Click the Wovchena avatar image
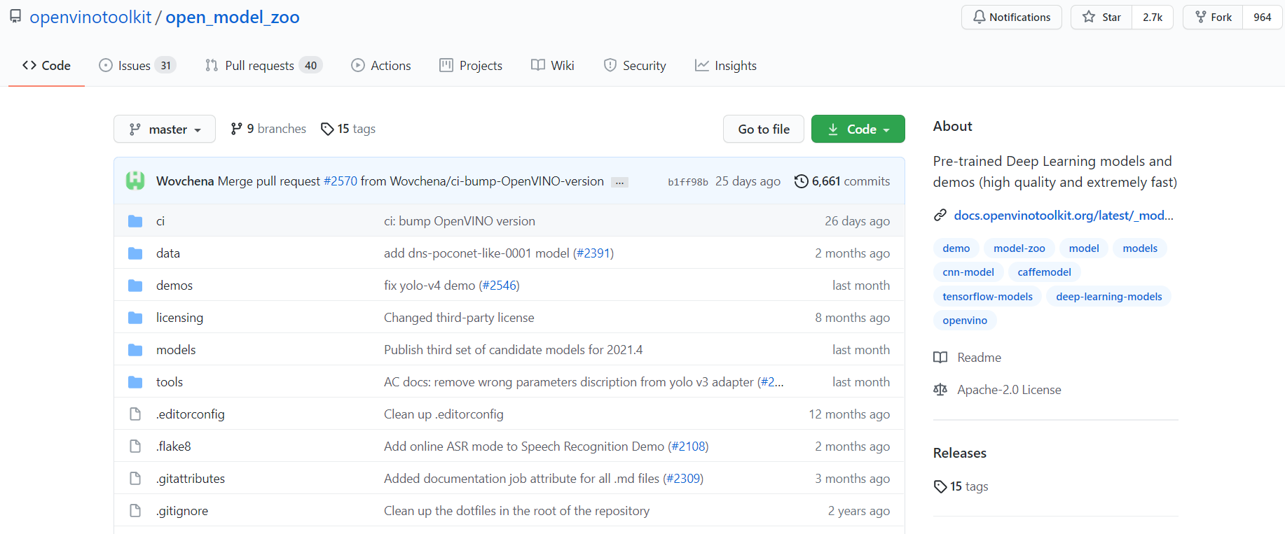 [x=135, y=181]
